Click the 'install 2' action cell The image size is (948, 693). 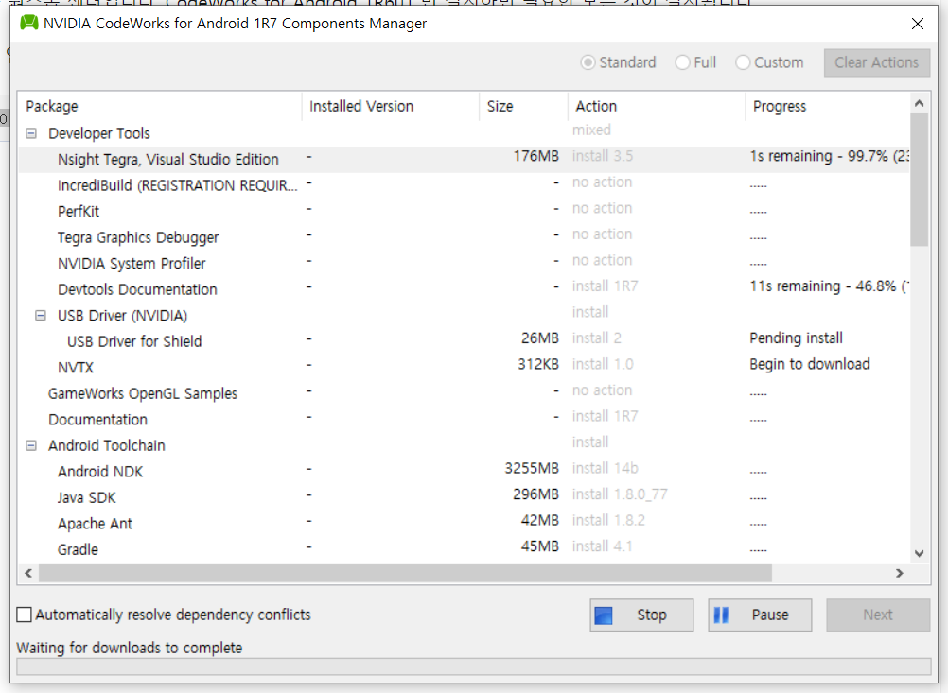coord(596,338)
